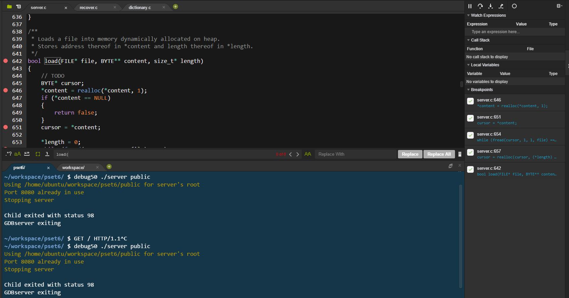Collapse the Local Variables section
Viewport: 569px width, 298px height.
pyautogui.click(x=468, y=65)
